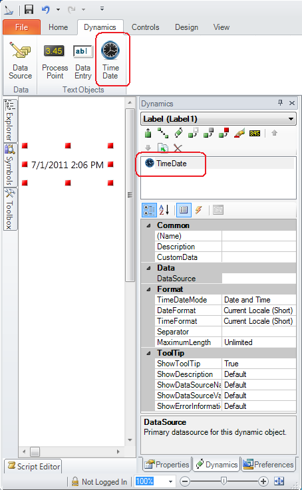Viewport: 302px width, 490px height.
Task: Add Color dynamic (red square icon)
Action: click(224, 133)
